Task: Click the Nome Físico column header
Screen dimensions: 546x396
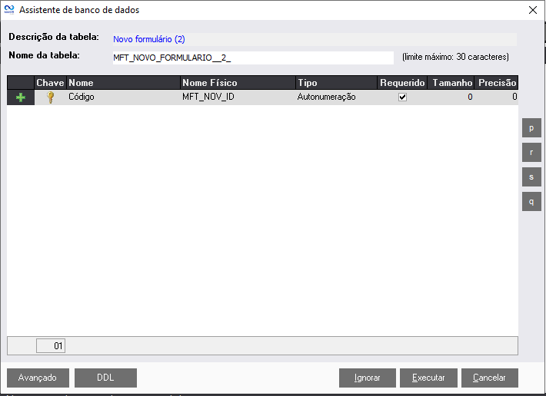Action: (x=237, y=83)
